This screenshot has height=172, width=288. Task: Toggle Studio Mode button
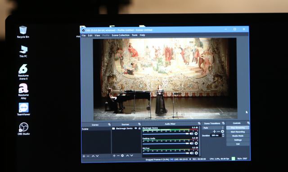point(238,136)
